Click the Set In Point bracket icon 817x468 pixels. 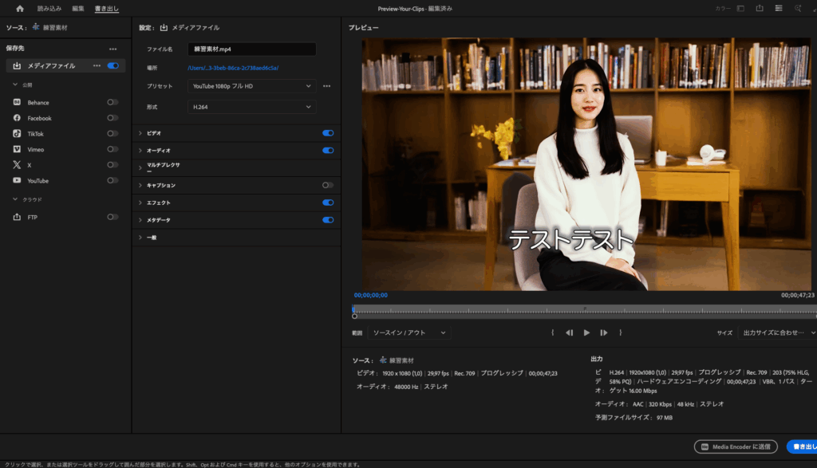coord(552,332)
